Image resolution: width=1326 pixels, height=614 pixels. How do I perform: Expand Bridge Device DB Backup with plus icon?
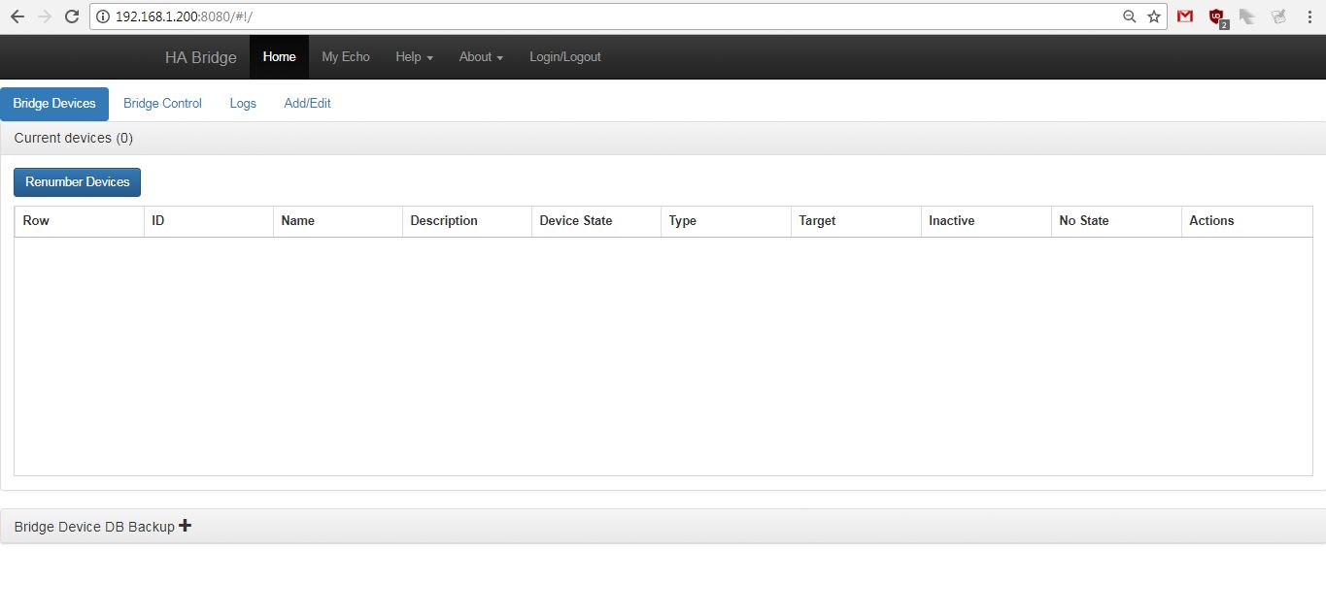pos(186,526)
